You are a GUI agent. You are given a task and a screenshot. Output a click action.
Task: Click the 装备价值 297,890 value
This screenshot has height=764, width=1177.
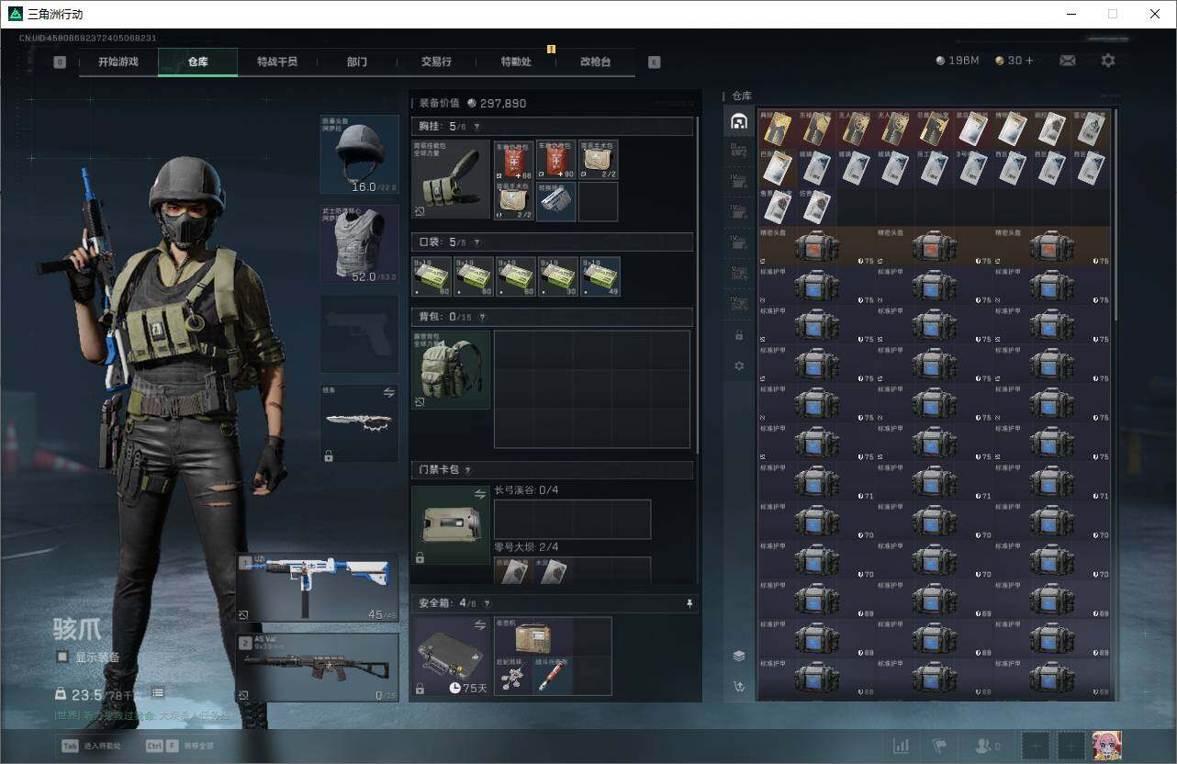473,104
